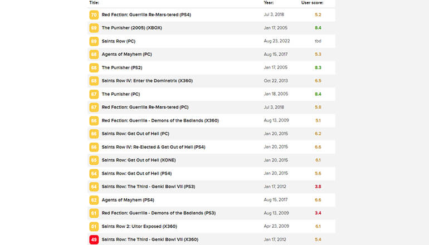
Task: Select user score 6.5 for Enter the Dominatrix
Action: click(x=318, y=81)
